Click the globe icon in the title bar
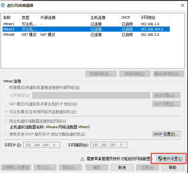 tap(3, 5)
